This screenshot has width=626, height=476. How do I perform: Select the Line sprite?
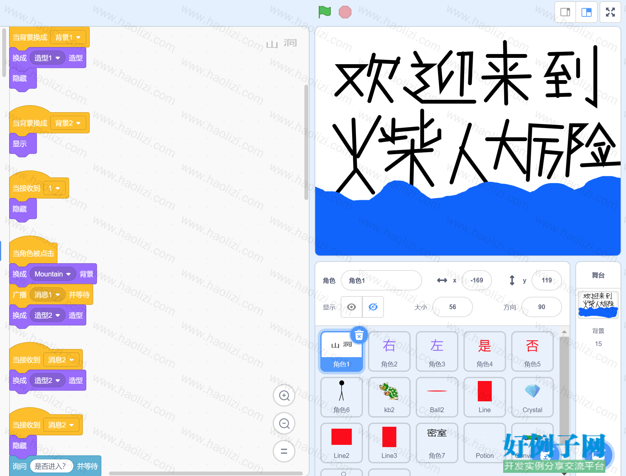(x=484, y=397)
